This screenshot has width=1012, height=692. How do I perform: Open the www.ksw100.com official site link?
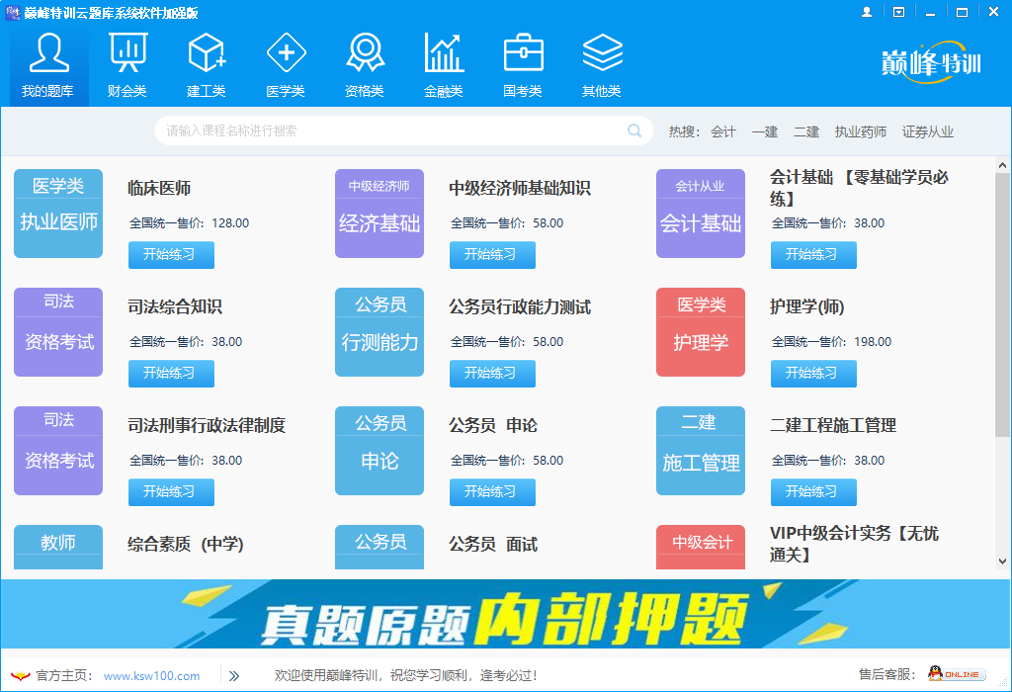(x=151, y=676)
